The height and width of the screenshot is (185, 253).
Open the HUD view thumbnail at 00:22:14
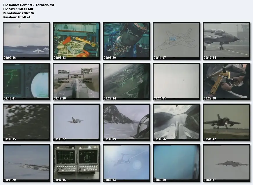(126, 81)
